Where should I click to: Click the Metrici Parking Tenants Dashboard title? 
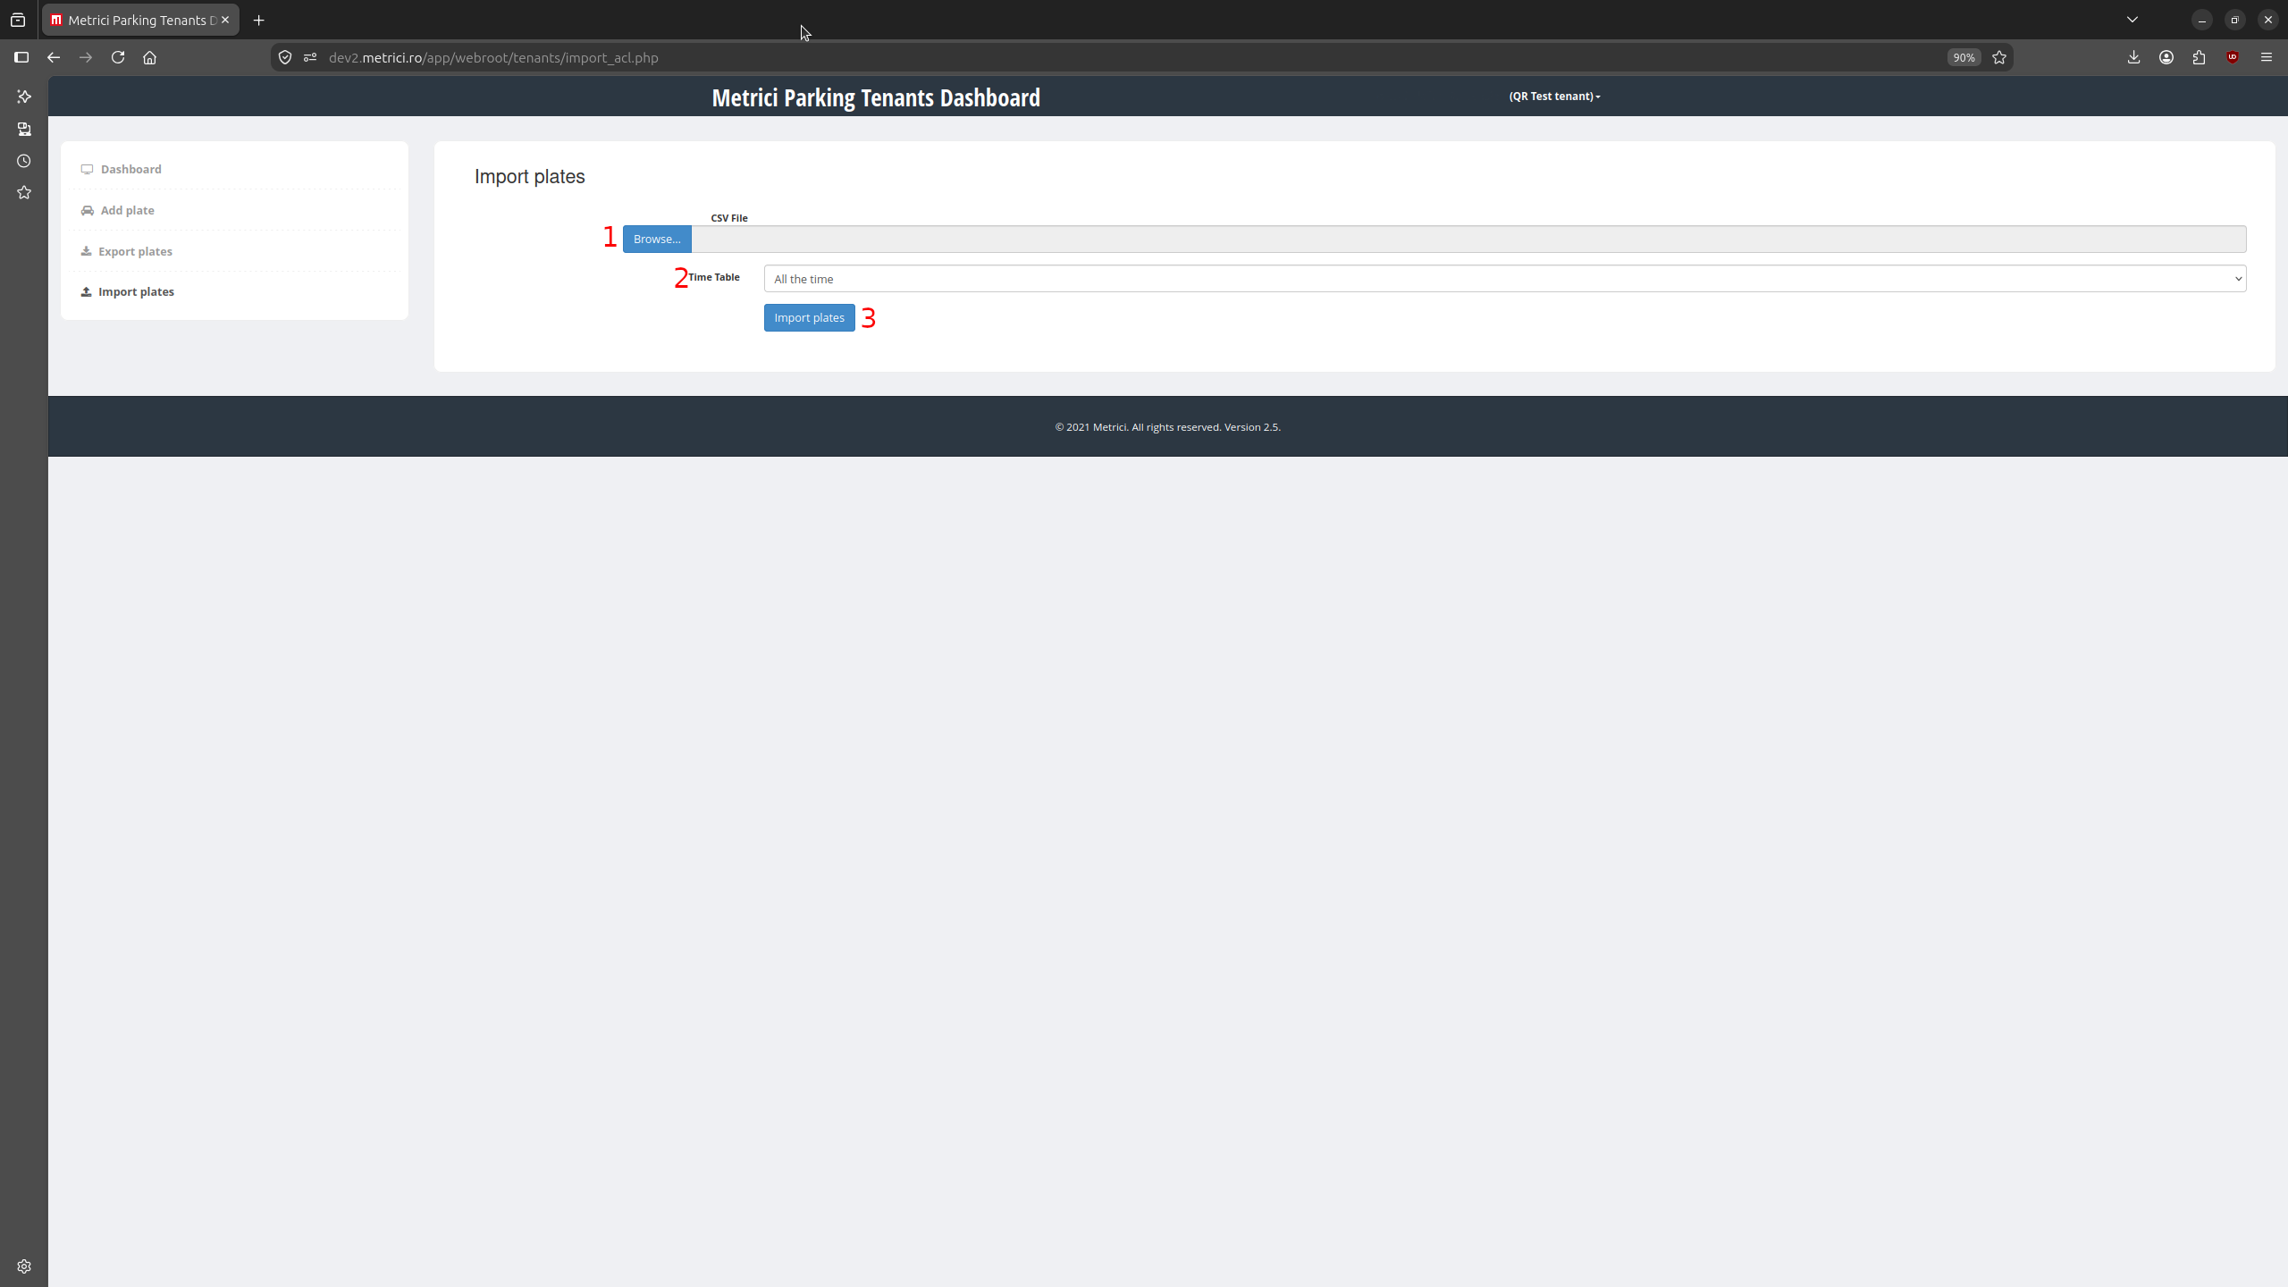click(876, 97)
